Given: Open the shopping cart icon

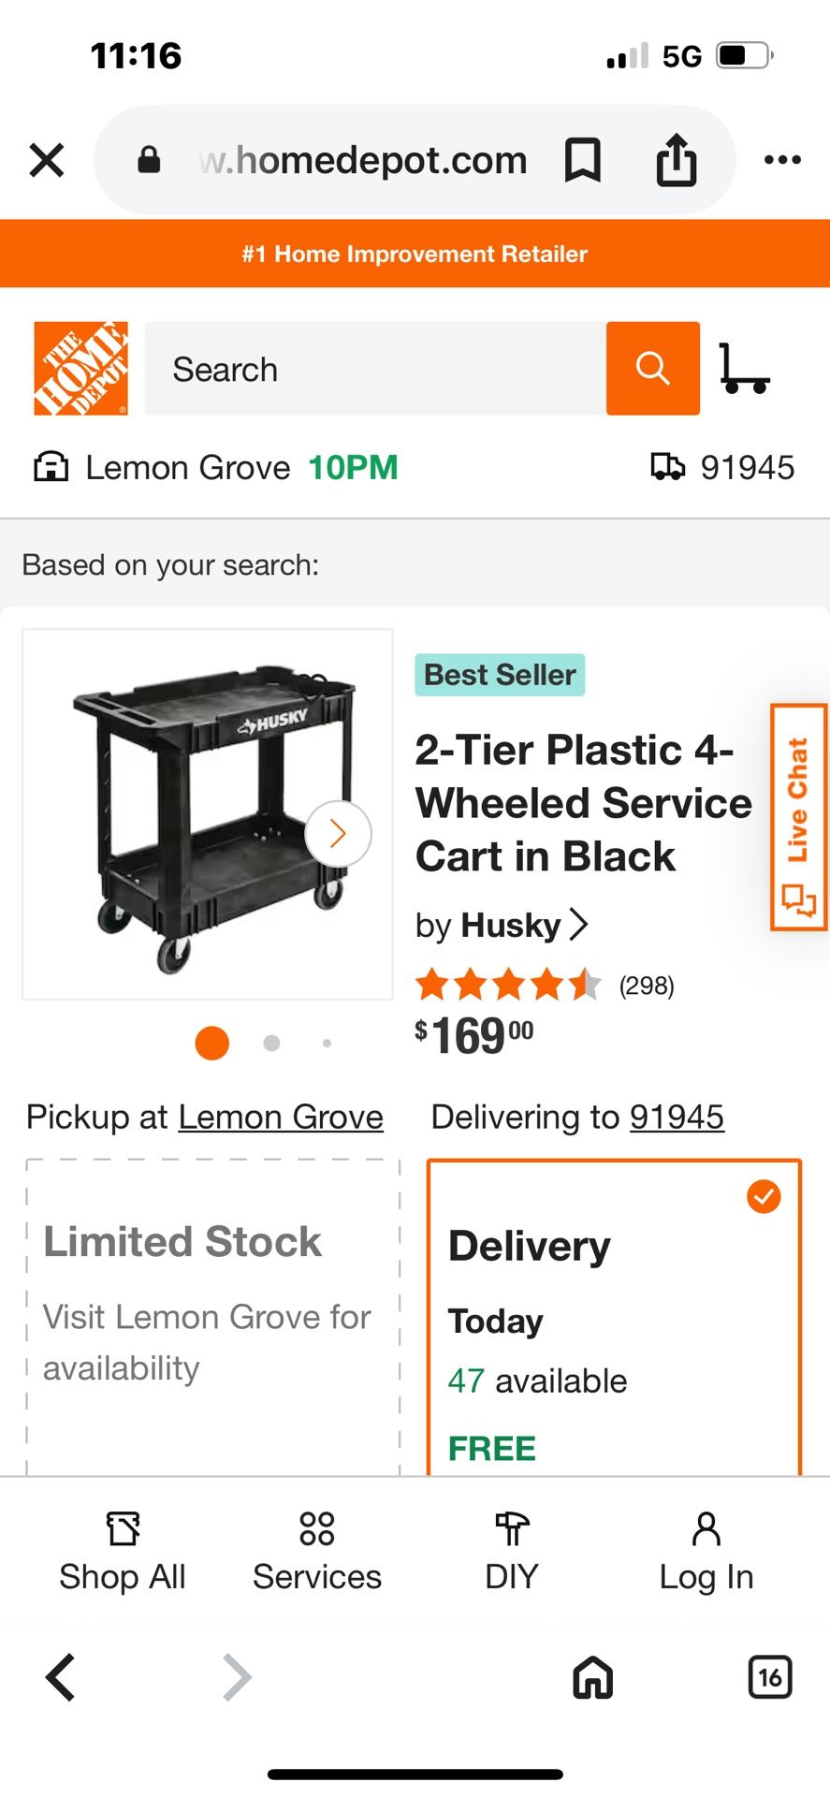Looking at the screenshot, I should click(x=744, y=369).
